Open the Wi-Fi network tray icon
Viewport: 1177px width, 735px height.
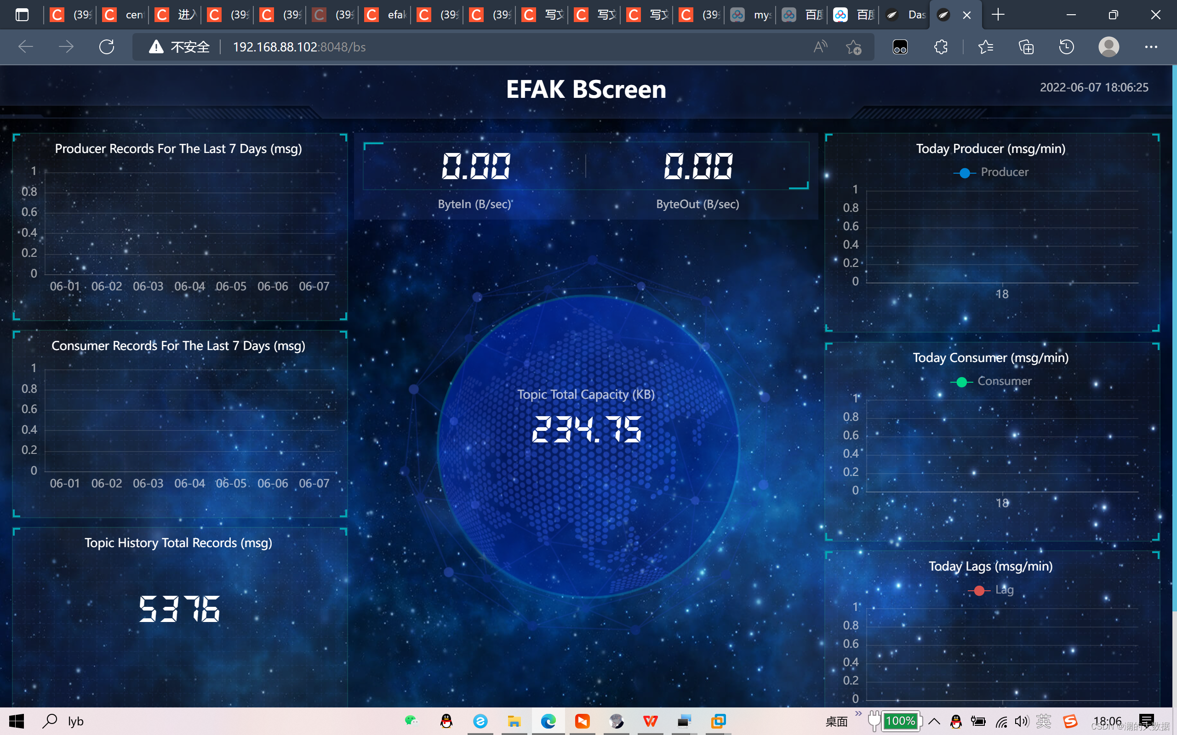1001,721
